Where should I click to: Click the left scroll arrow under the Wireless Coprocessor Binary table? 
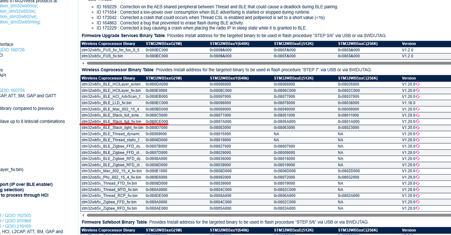pos(84,215)
